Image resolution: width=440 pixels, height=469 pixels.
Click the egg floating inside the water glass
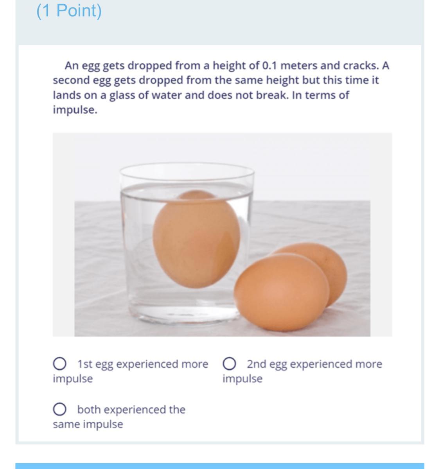pos(196,239)
